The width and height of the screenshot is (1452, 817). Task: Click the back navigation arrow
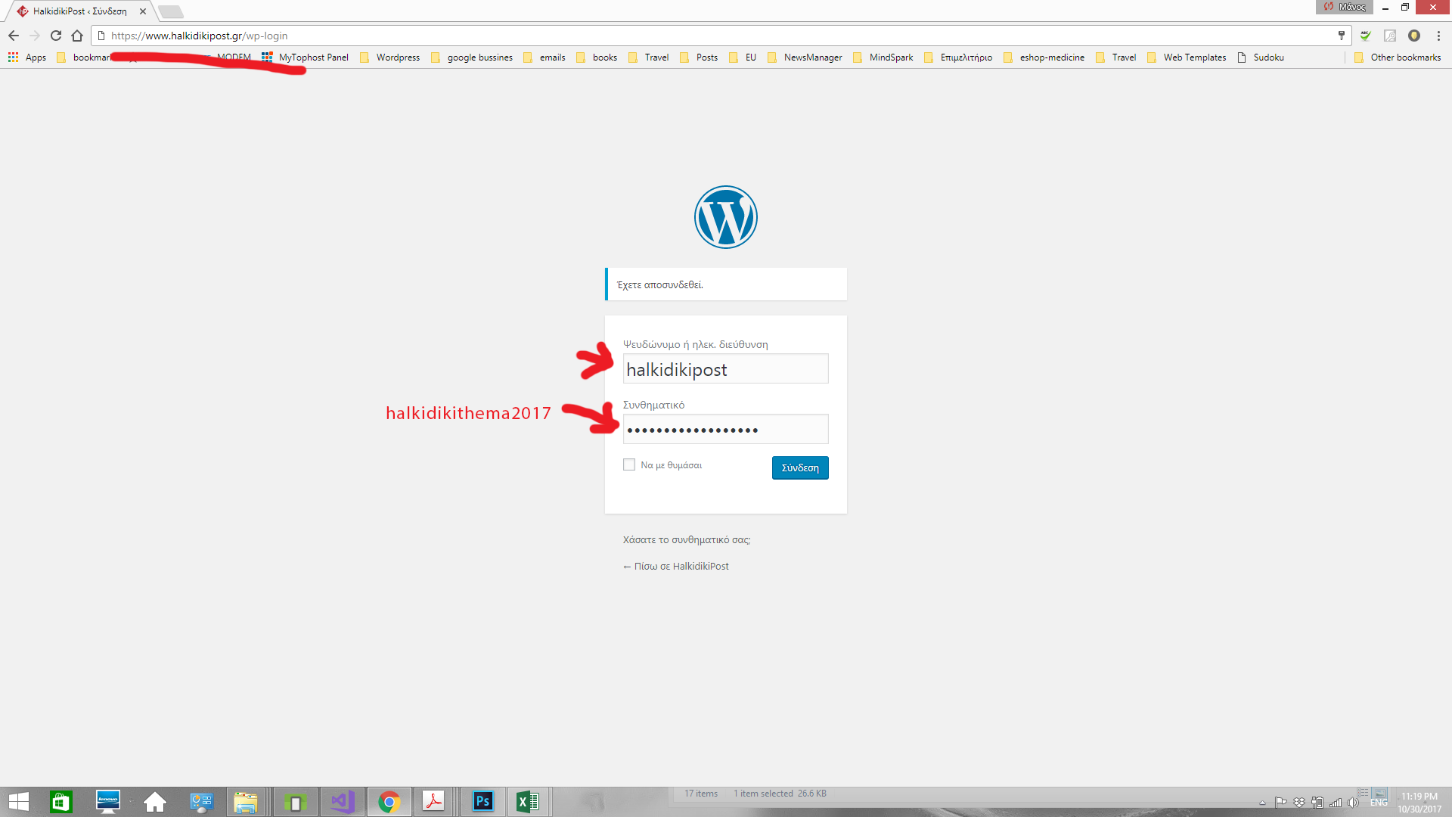(x=14, y=36)
